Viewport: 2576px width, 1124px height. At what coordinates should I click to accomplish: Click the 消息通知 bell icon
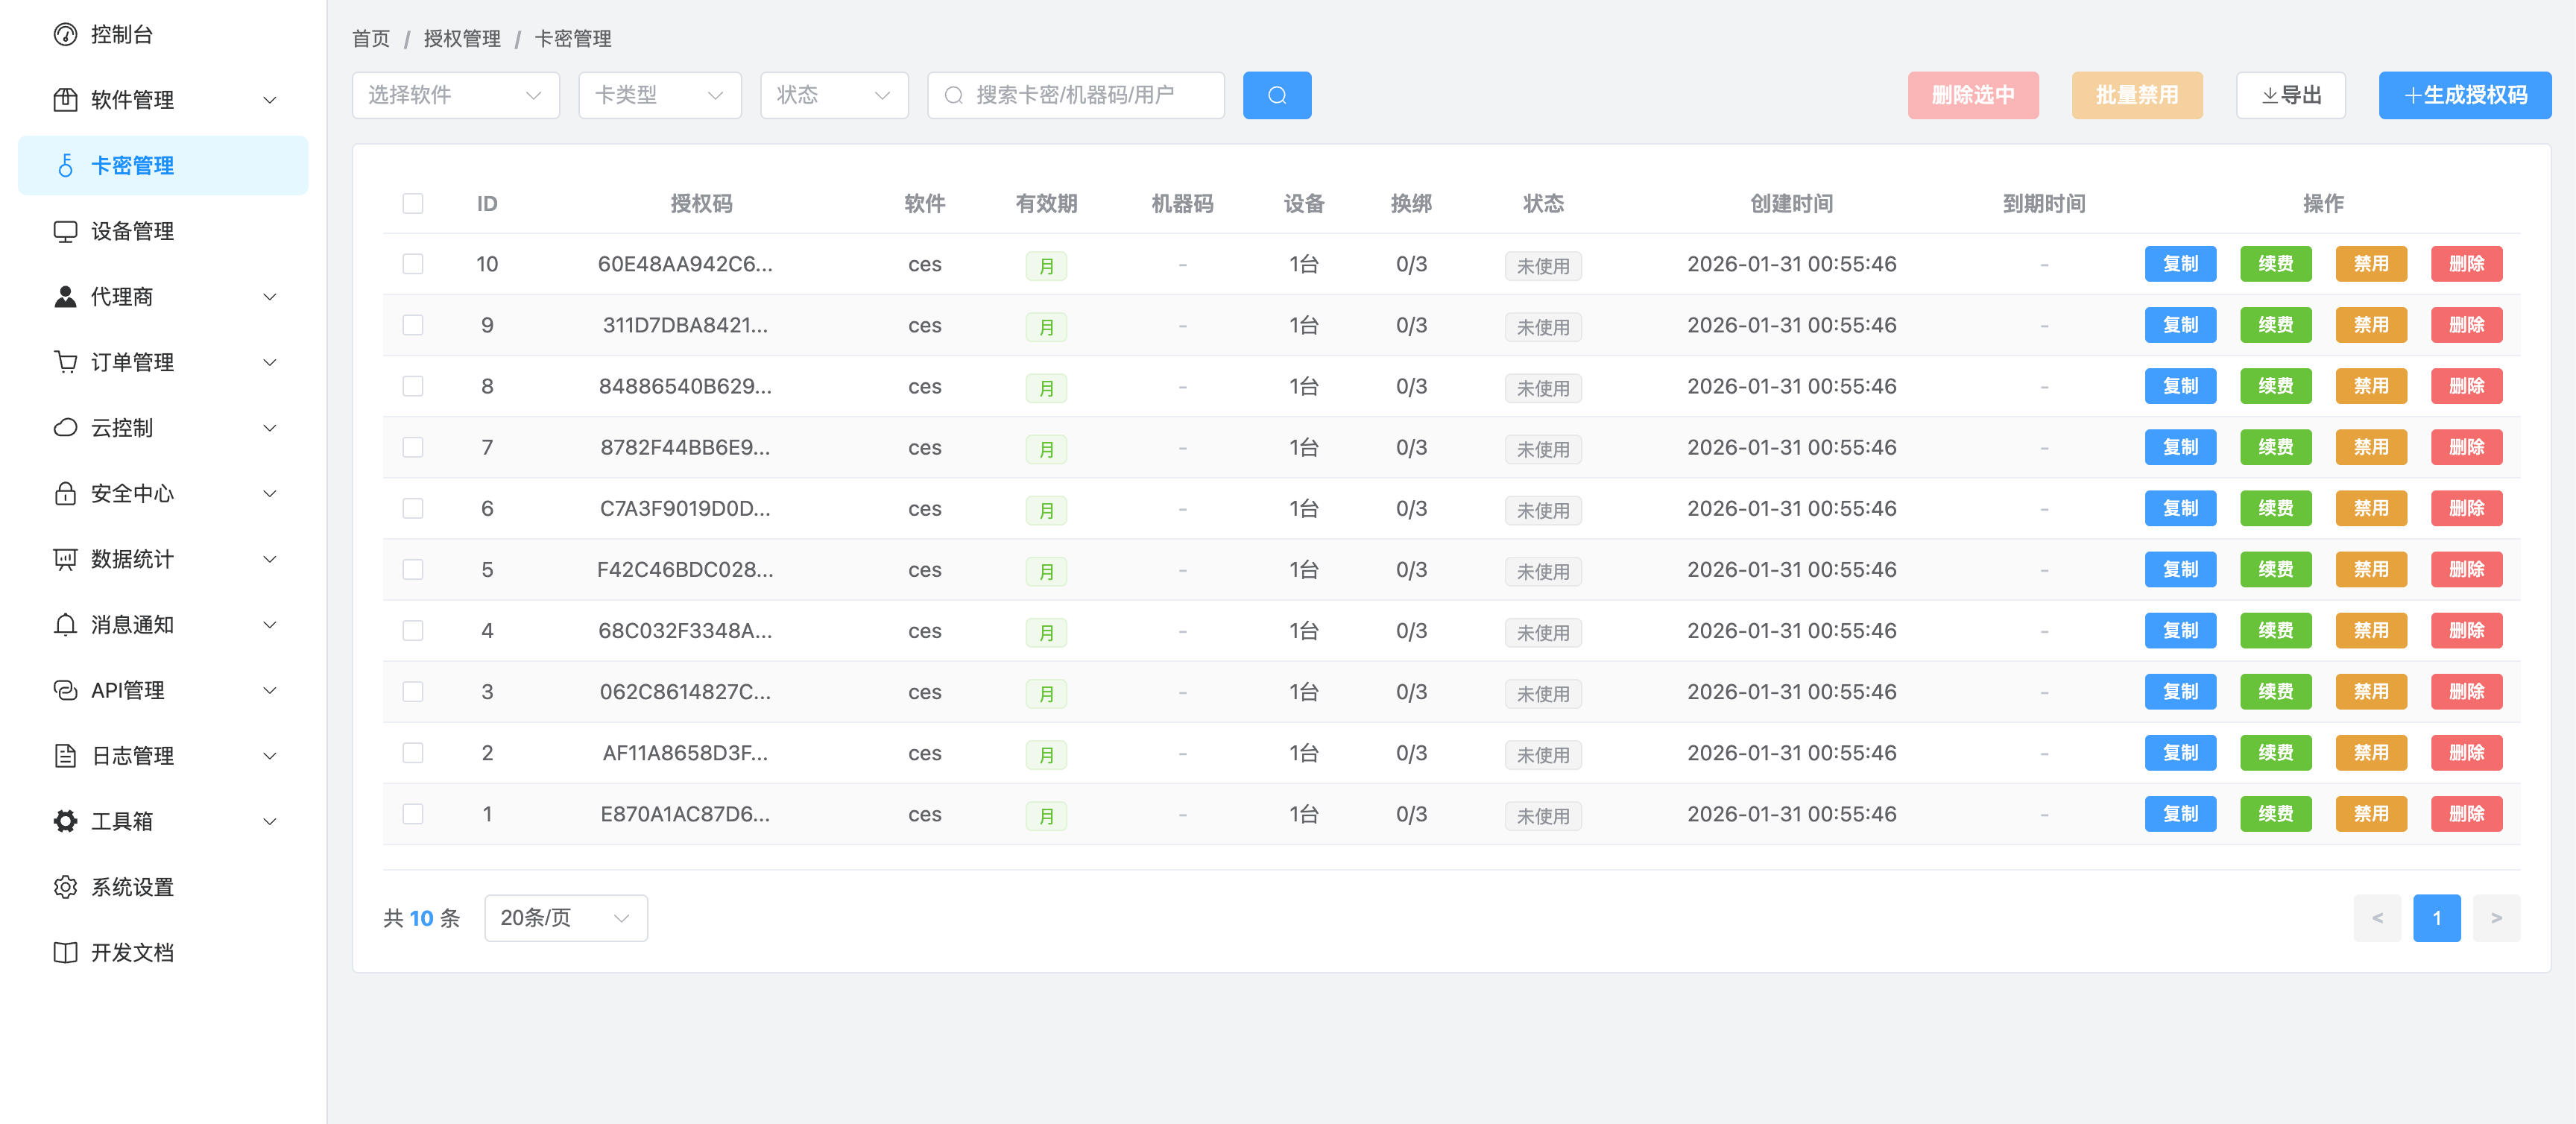click(x=65, y=625)
